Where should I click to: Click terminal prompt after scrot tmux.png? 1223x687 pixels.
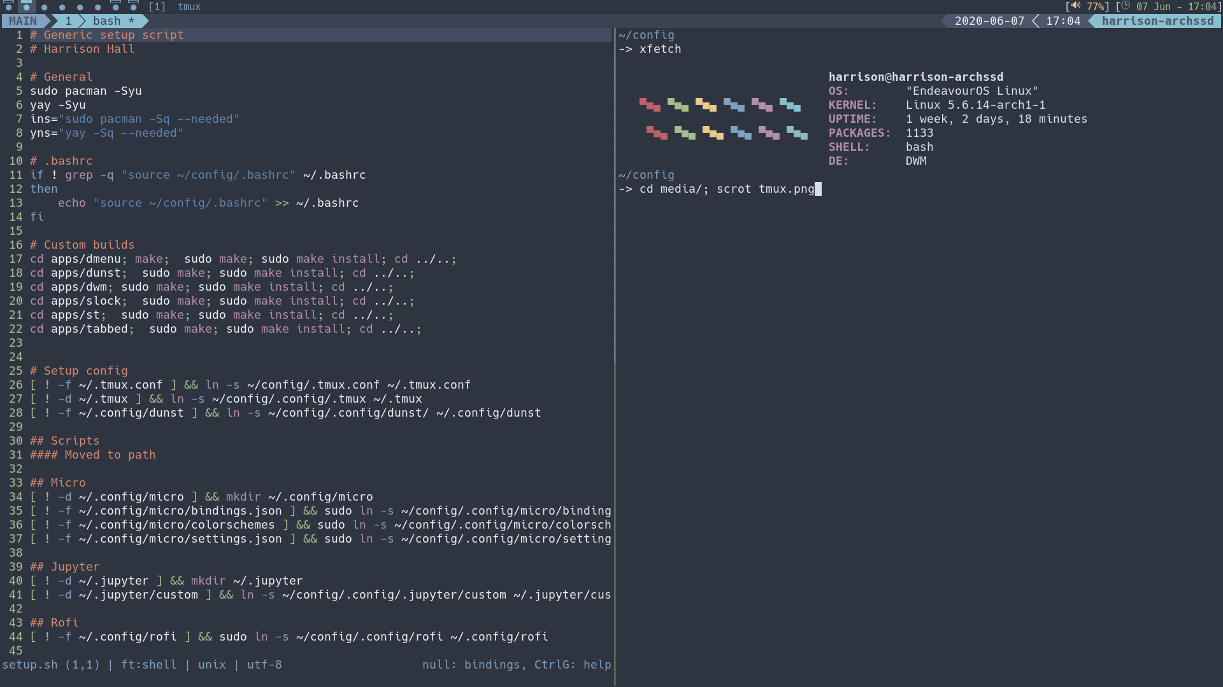(819, 189)
